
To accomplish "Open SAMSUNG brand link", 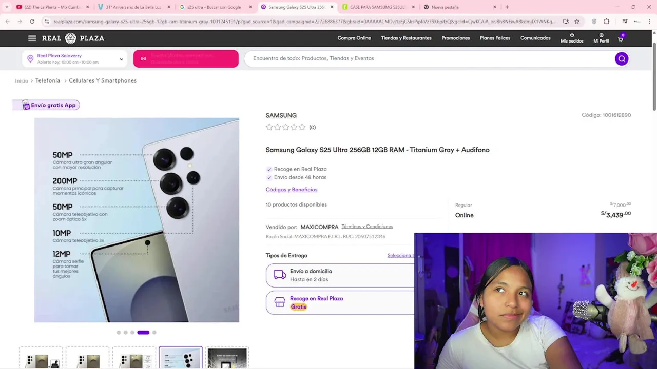I will 281,115.
